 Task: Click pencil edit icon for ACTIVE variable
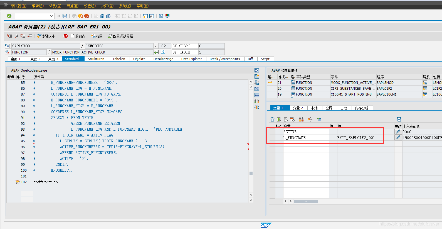398,132
